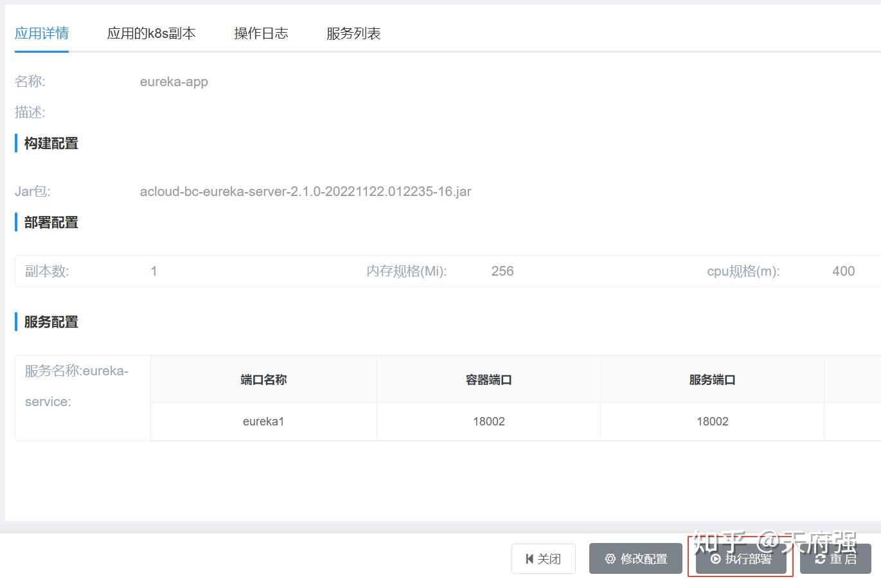Screen dimensions: 881x579
Task: Select the Jar package name acloud-bc-eureka-server
Action: [306, 191]
